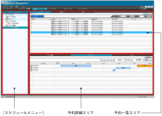Switch to the スケジュール detail tab
162x116 pixels.
pyautogui.click(x=91, y=55)
